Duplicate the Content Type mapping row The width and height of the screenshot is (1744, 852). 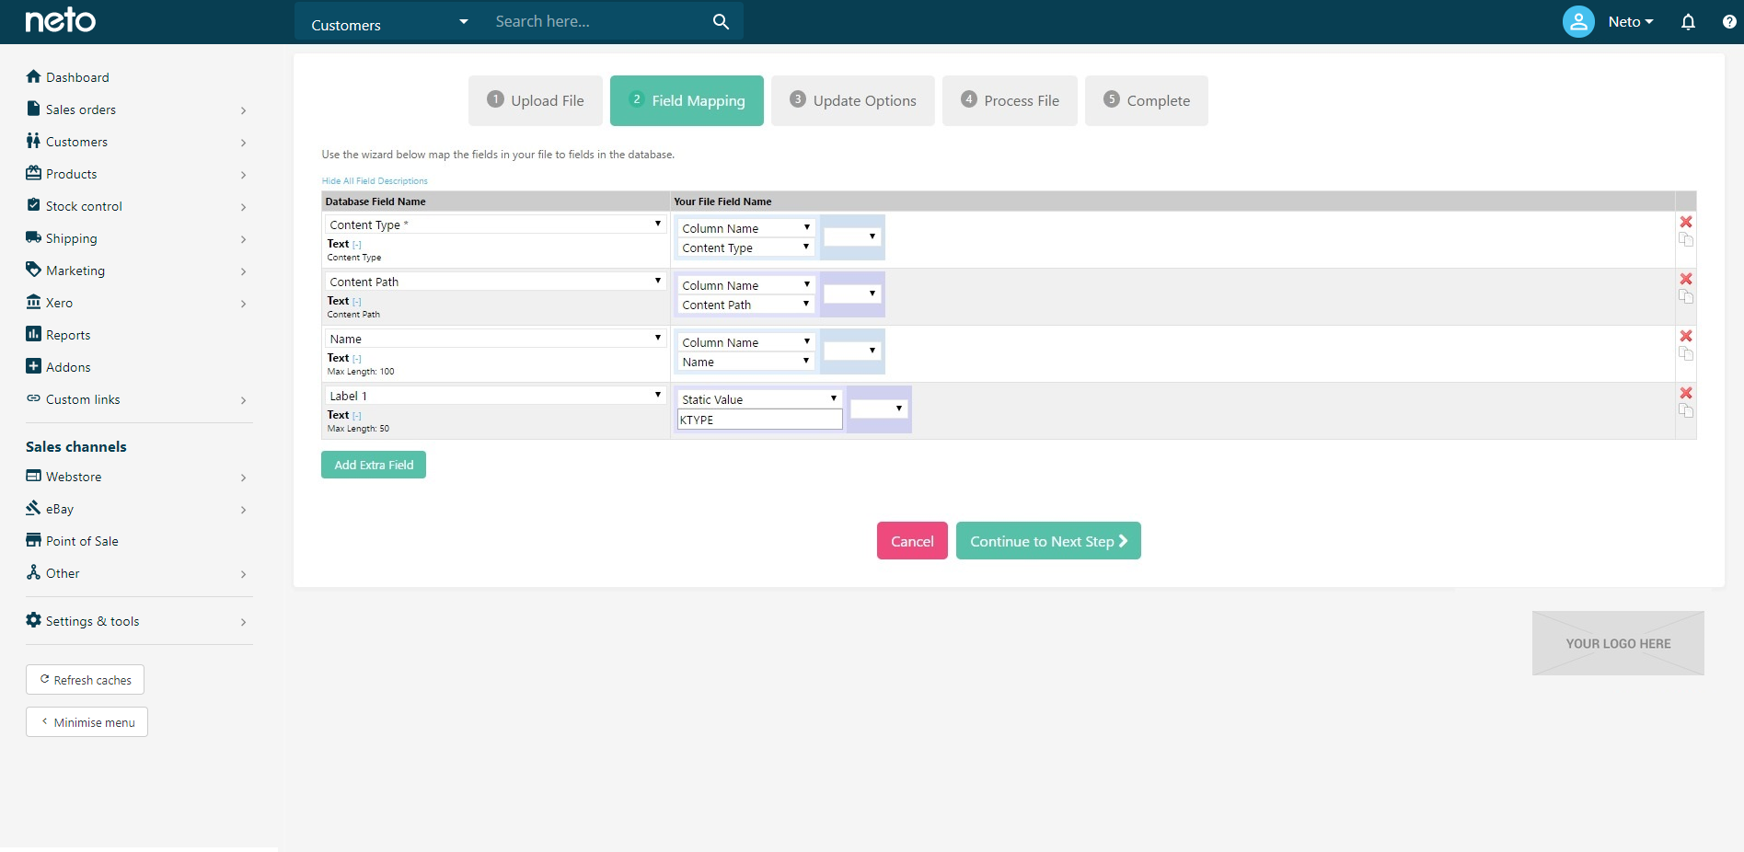coord(1686,239)
